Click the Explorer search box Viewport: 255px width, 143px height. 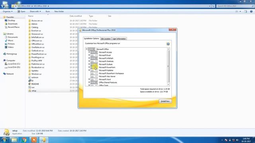[235, 6]
